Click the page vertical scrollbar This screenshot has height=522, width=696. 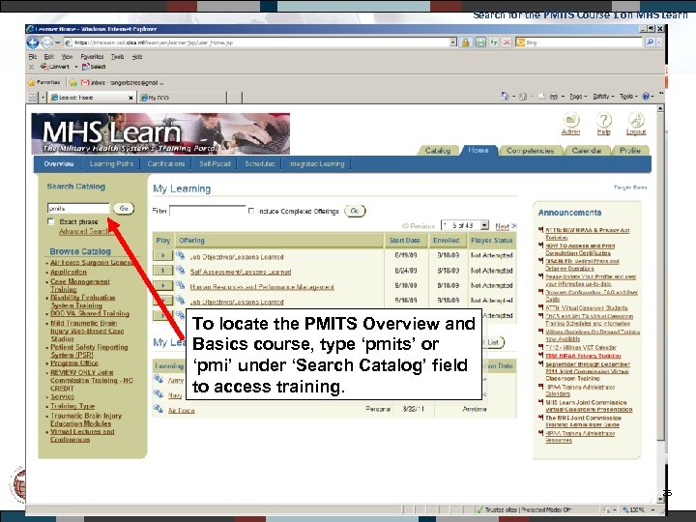(660, 304)
